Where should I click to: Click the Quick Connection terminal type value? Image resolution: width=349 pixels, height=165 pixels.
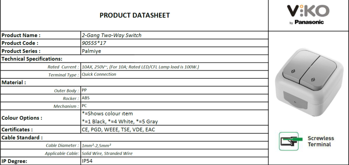coord(99,74)
